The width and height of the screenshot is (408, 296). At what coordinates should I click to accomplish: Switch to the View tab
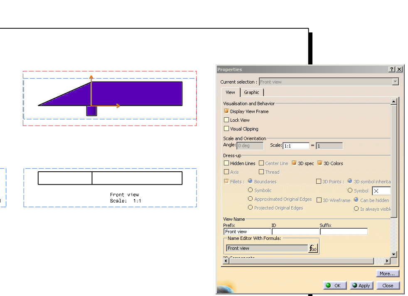tap(230, 92)
